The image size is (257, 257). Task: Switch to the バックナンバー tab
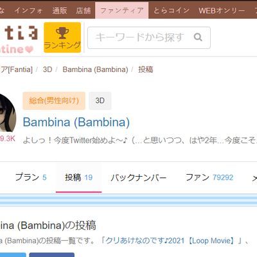(x=139, y=177)
